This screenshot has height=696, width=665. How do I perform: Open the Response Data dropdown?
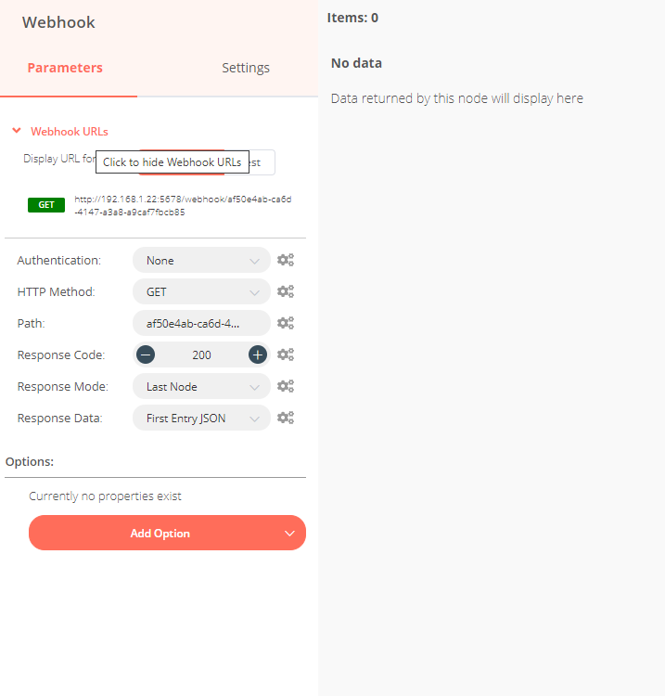pos(201,419)
